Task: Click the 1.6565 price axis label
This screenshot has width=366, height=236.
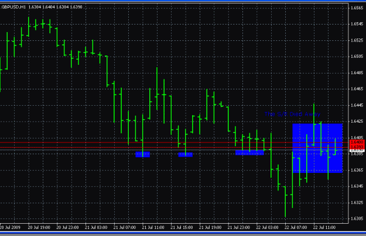Action: click(x=357, y=8)
